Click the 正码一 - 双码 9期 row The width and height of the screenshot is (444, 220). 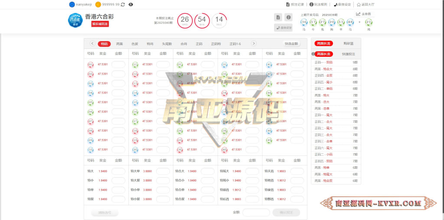coord(336,62)
